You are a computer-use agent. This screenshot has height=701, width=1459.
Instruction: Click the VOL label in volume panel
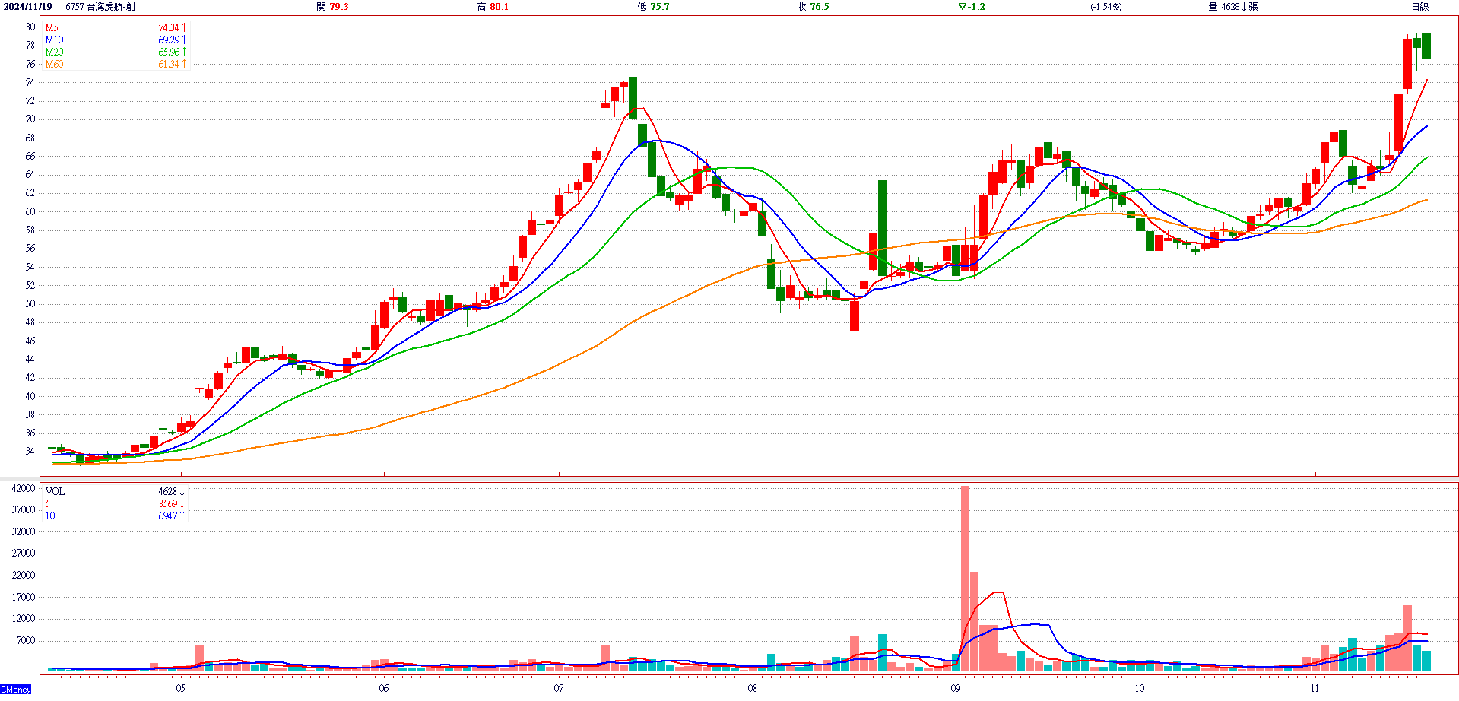tap(55, 491)
